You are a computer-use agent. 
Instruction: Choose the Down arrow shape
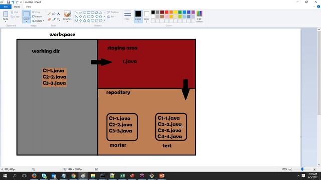tap(76, 20)
